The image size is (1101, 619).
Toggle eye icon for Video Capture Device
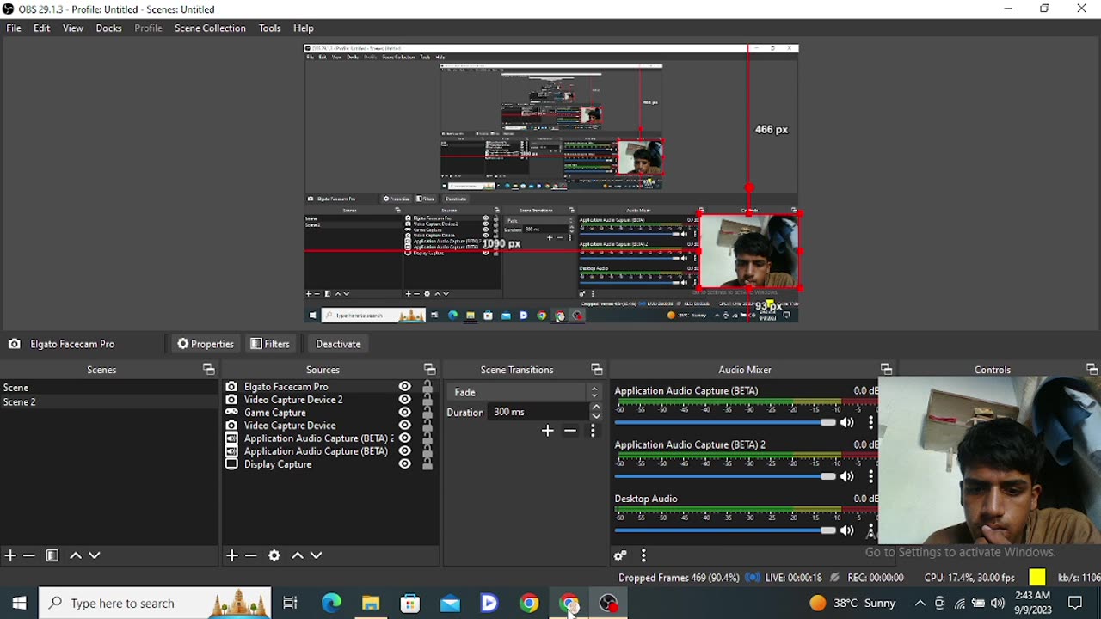tap(404, 426)
